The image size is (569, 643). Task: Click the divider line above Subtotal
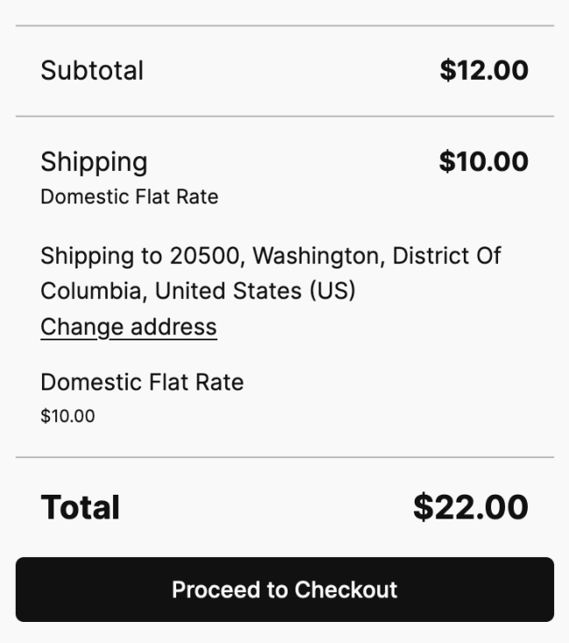coord(284,25)
